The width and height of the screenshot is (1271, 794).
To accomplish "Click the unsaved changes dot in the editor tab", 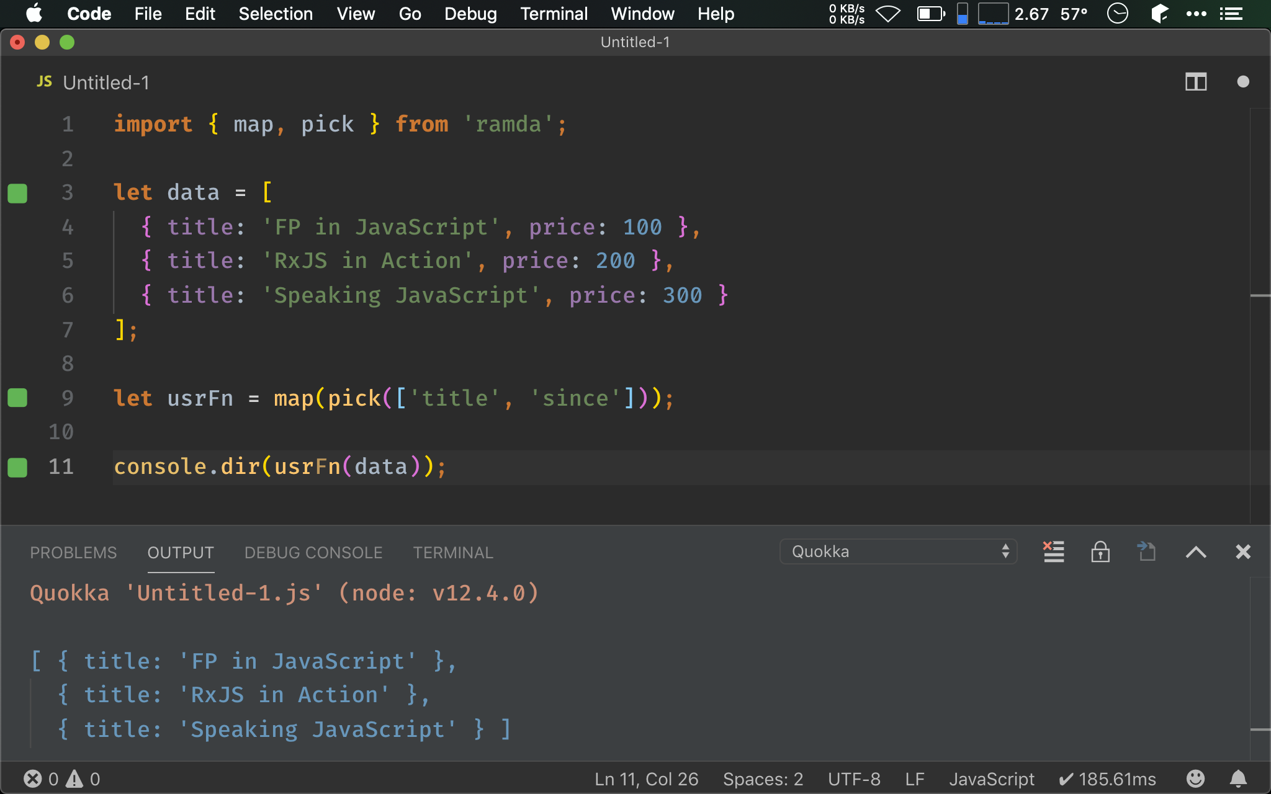I will pos(1242,82).
